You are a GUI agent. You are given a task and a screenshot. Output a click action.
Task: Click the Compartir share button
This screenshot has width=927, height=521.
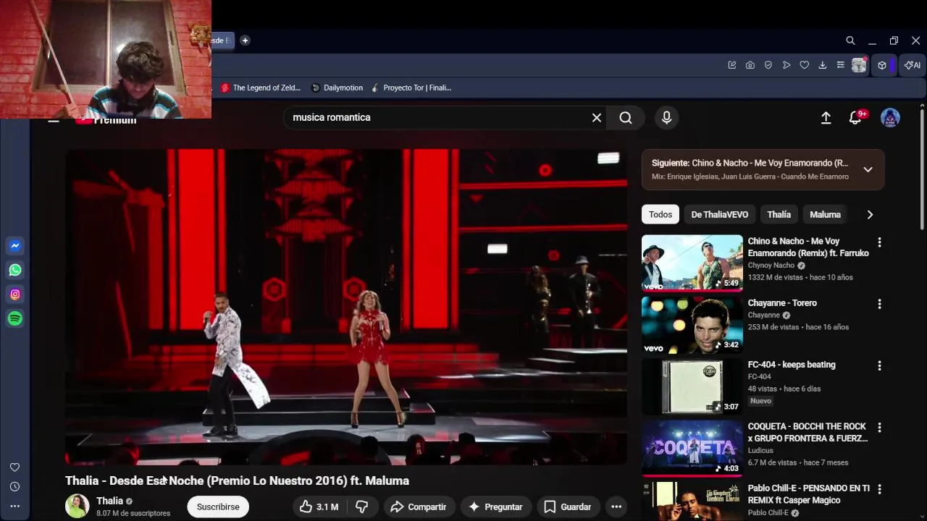click(x=419, y=507)
